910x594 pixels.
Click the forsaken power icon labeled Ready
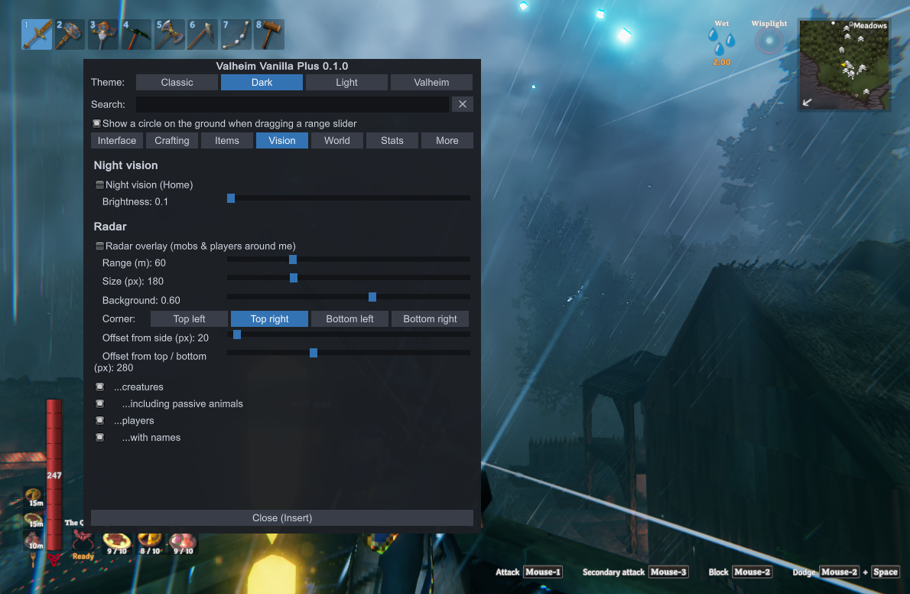tap(83, 541)
